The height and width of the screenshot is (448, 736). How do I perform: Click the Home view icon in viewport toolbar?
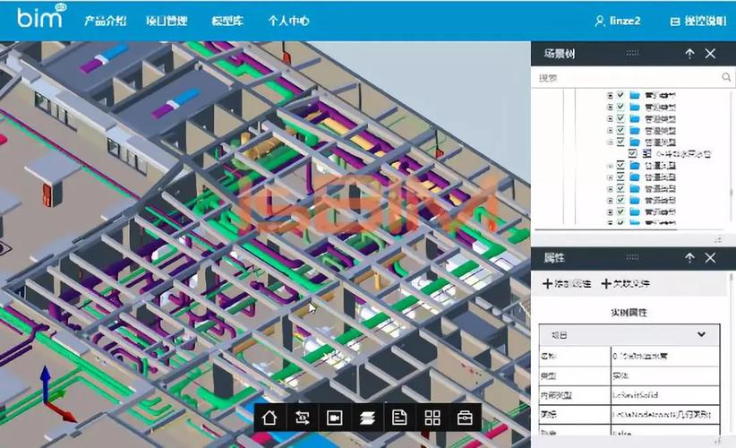pyautogui.click(x=270, y=418)
